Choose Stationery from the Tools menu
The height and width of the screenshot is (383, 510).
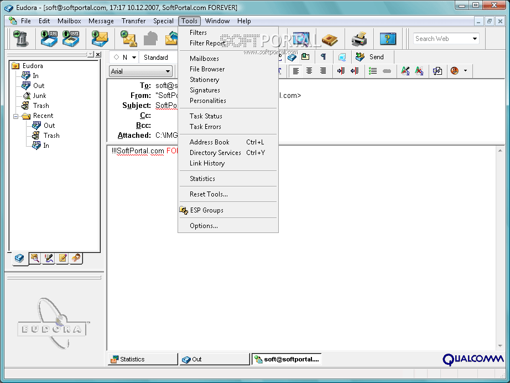(228, 80)
